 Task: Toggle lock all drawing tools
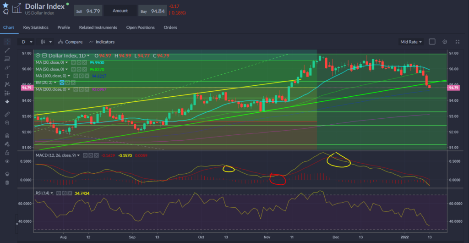click(7, 153)
